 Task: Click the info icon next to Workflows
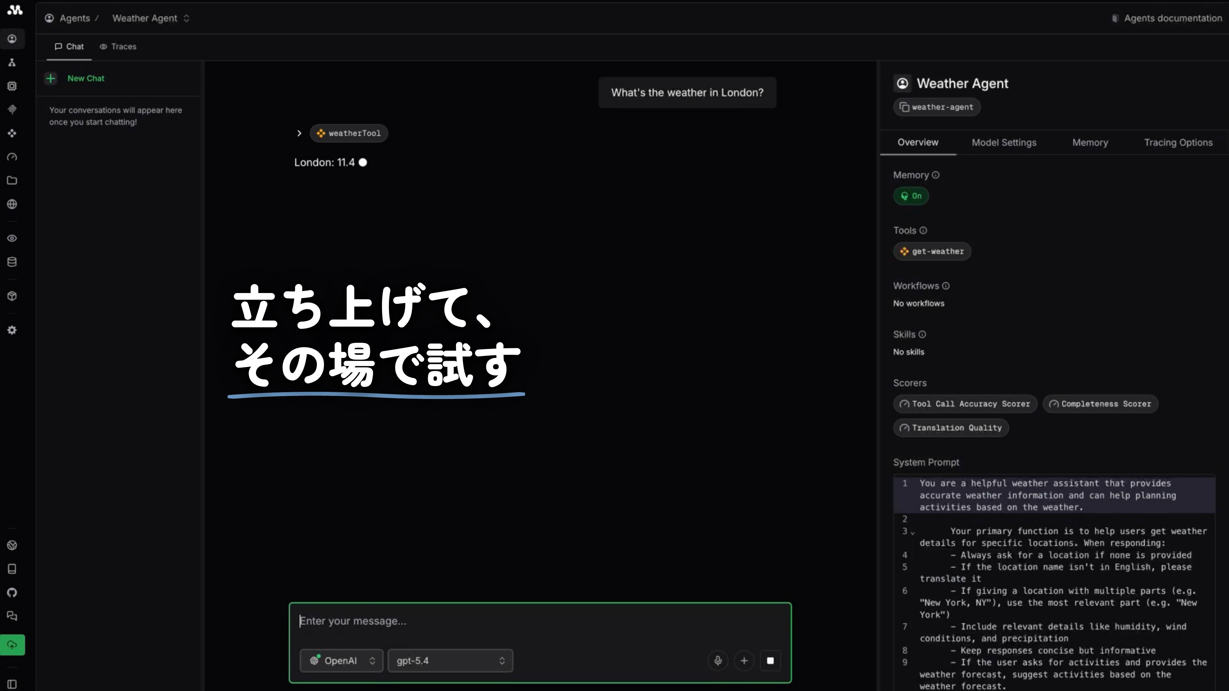[946, 286]
